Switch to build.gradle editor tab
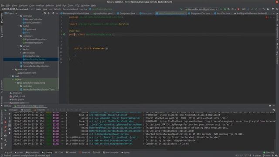The image size is (279, 157). [252, 14]
